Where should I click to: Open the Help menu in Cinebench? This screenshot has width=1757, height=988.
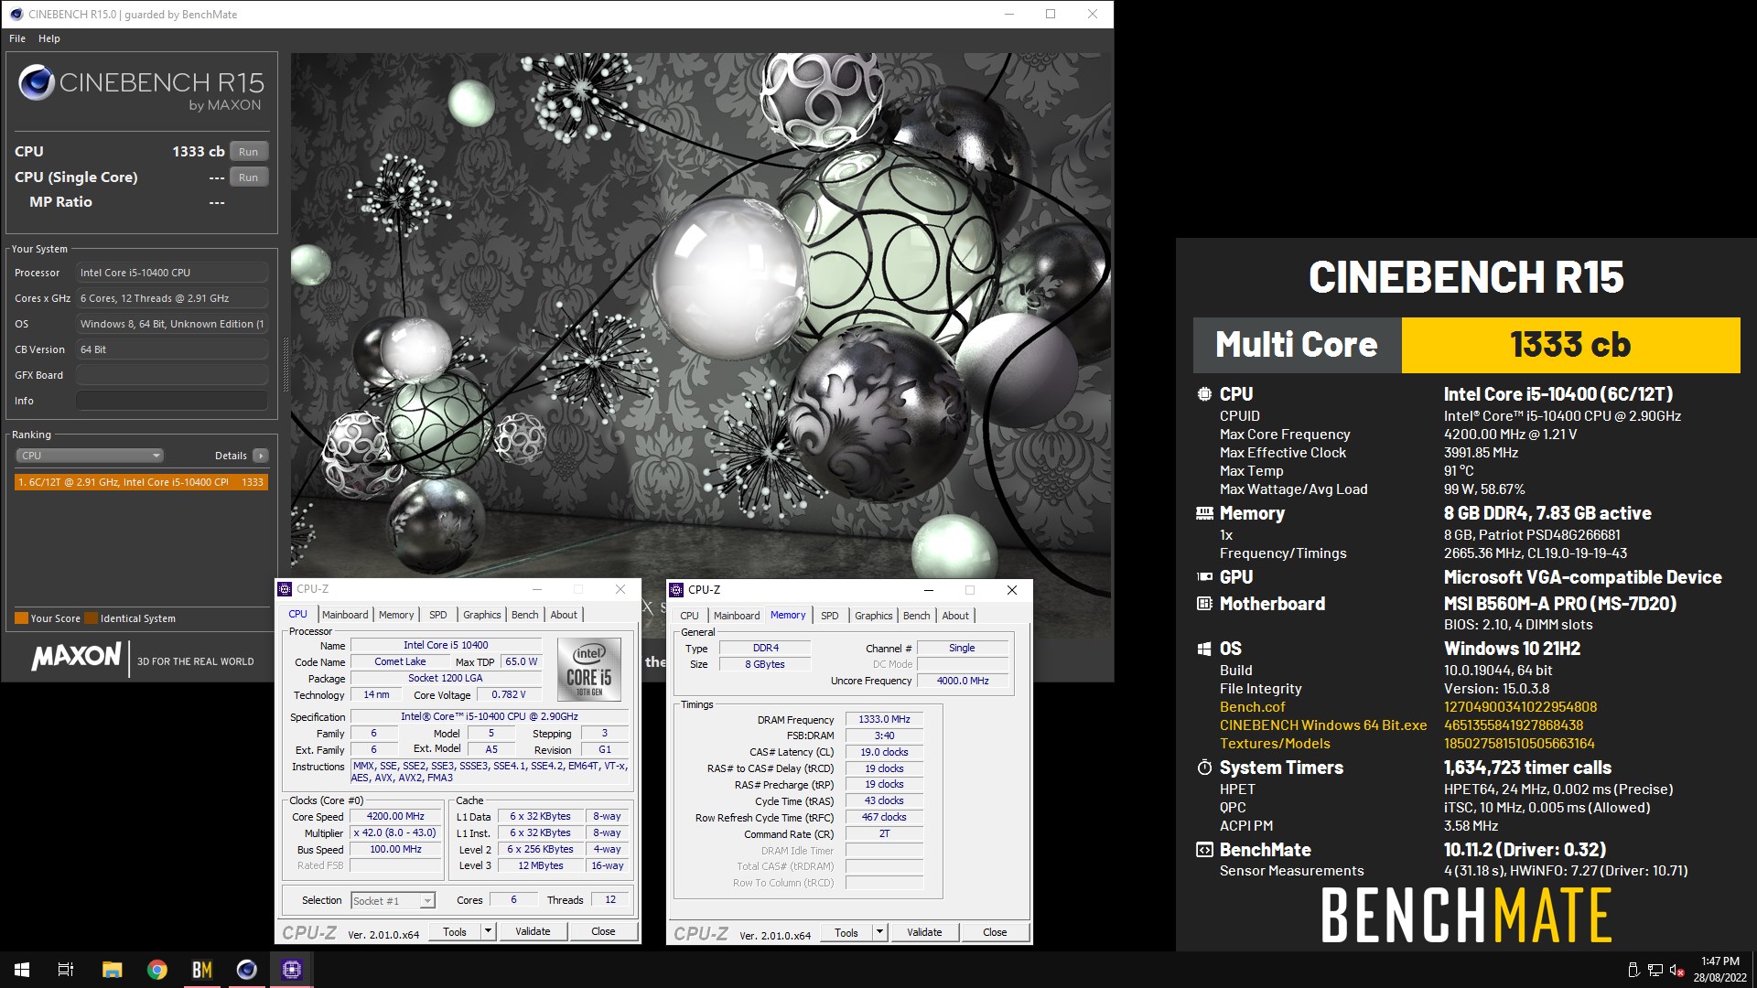click(x=49, y=38)
